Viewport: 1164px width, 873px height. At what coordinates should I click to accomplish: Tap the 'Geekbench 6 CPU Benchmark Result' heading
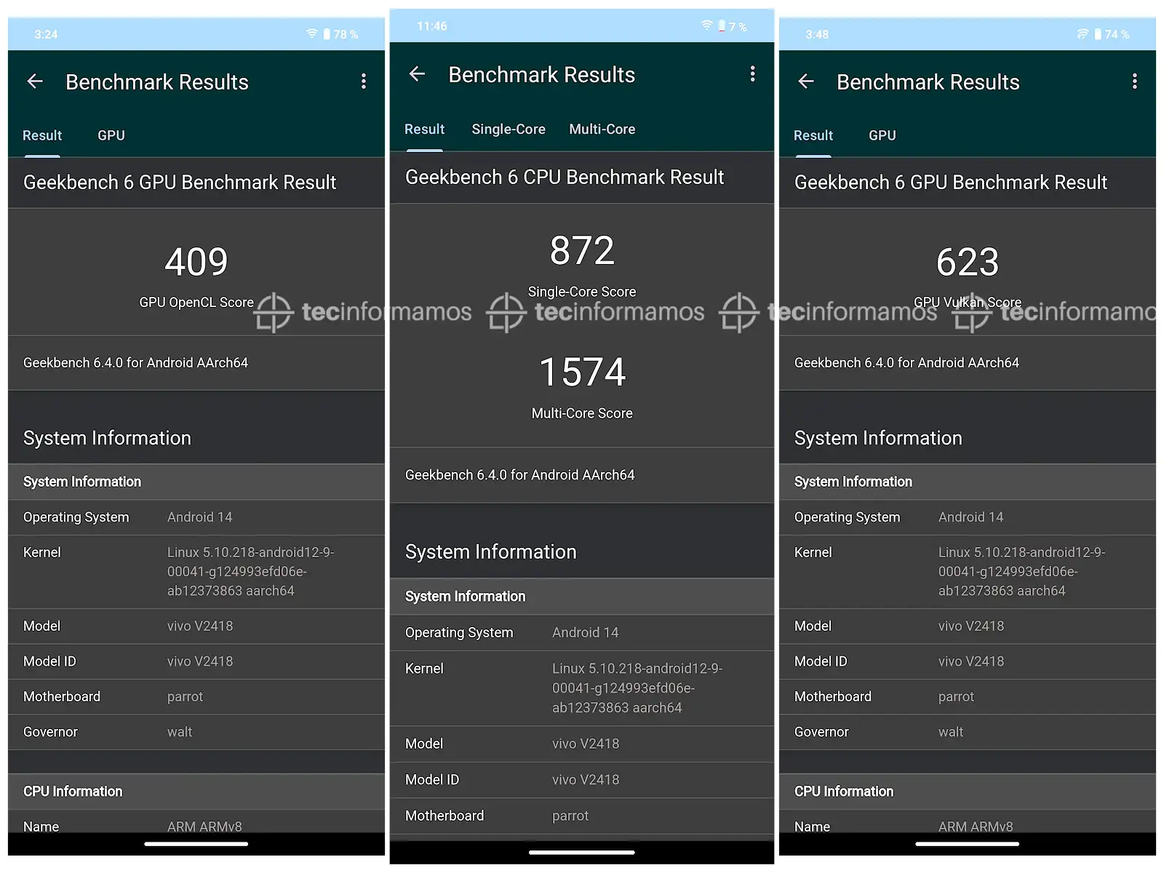[565, 177]
